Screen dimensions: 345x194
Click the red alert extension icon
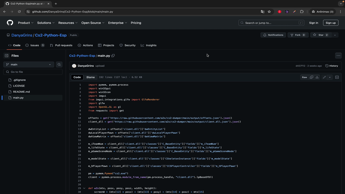click(x=280, y=12)
